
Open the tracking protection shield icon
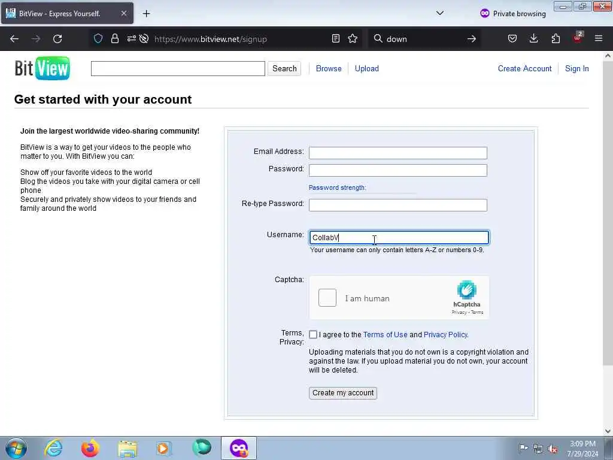(98, 38)
